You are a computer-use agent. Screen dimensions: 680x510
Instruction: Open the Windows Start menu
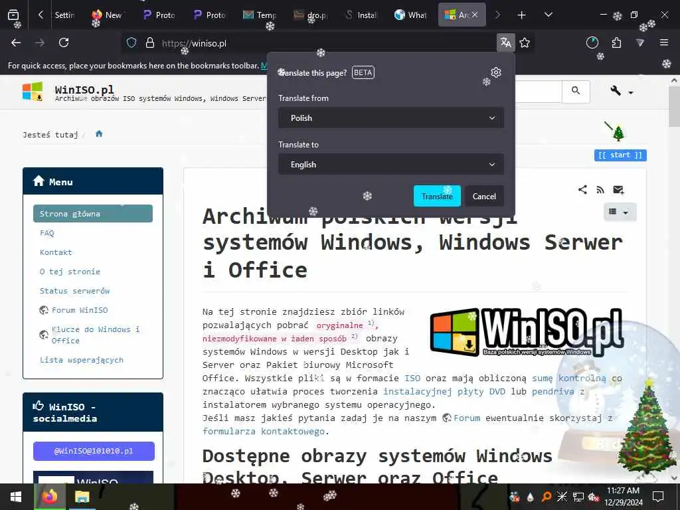[16, 497]
